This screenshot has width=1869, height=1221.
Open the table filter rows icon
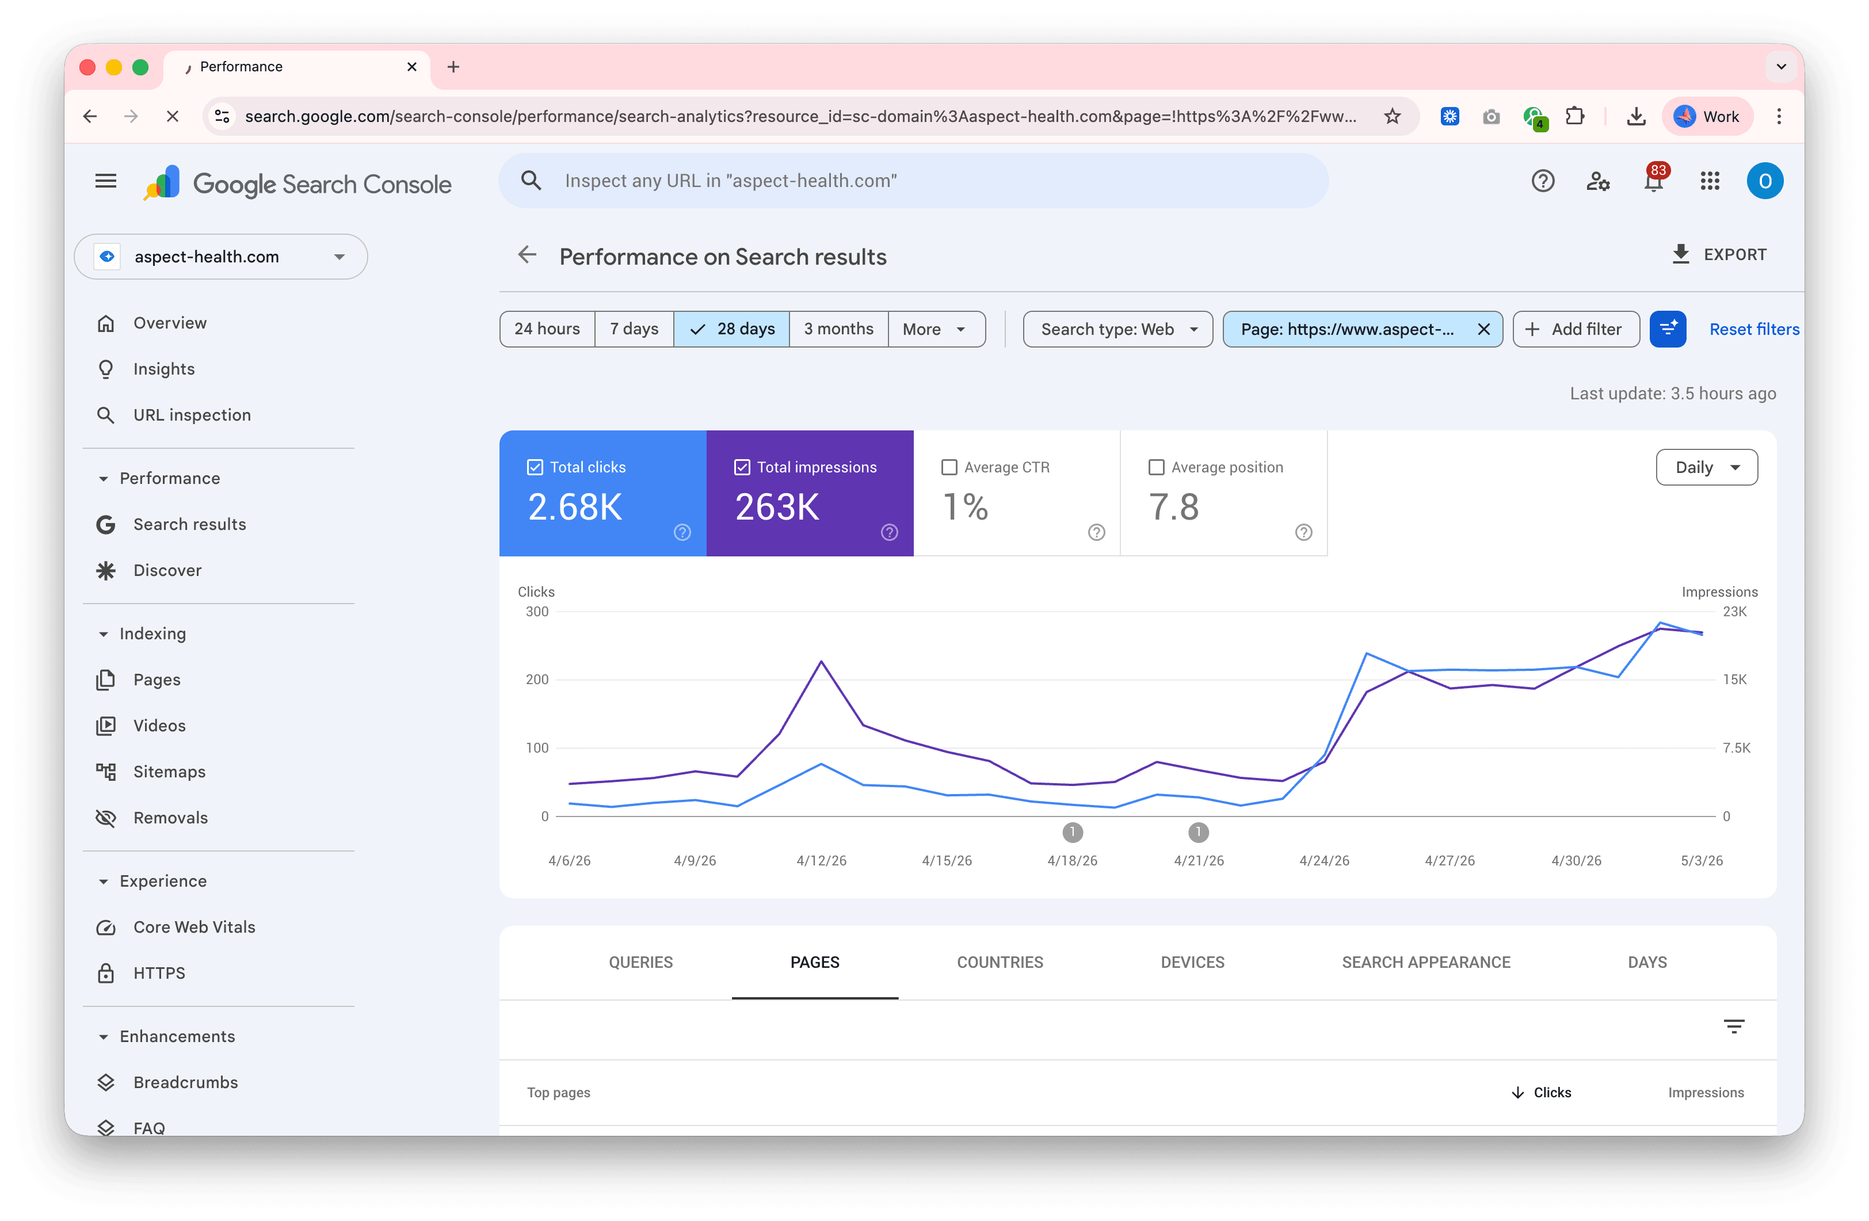coord(1734,1027)
